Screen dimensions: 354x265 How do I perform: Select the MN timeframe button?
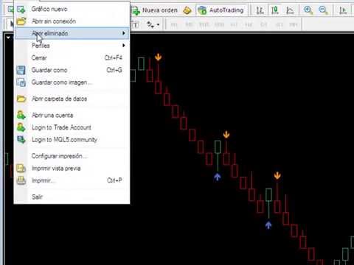tap(294, 24)
